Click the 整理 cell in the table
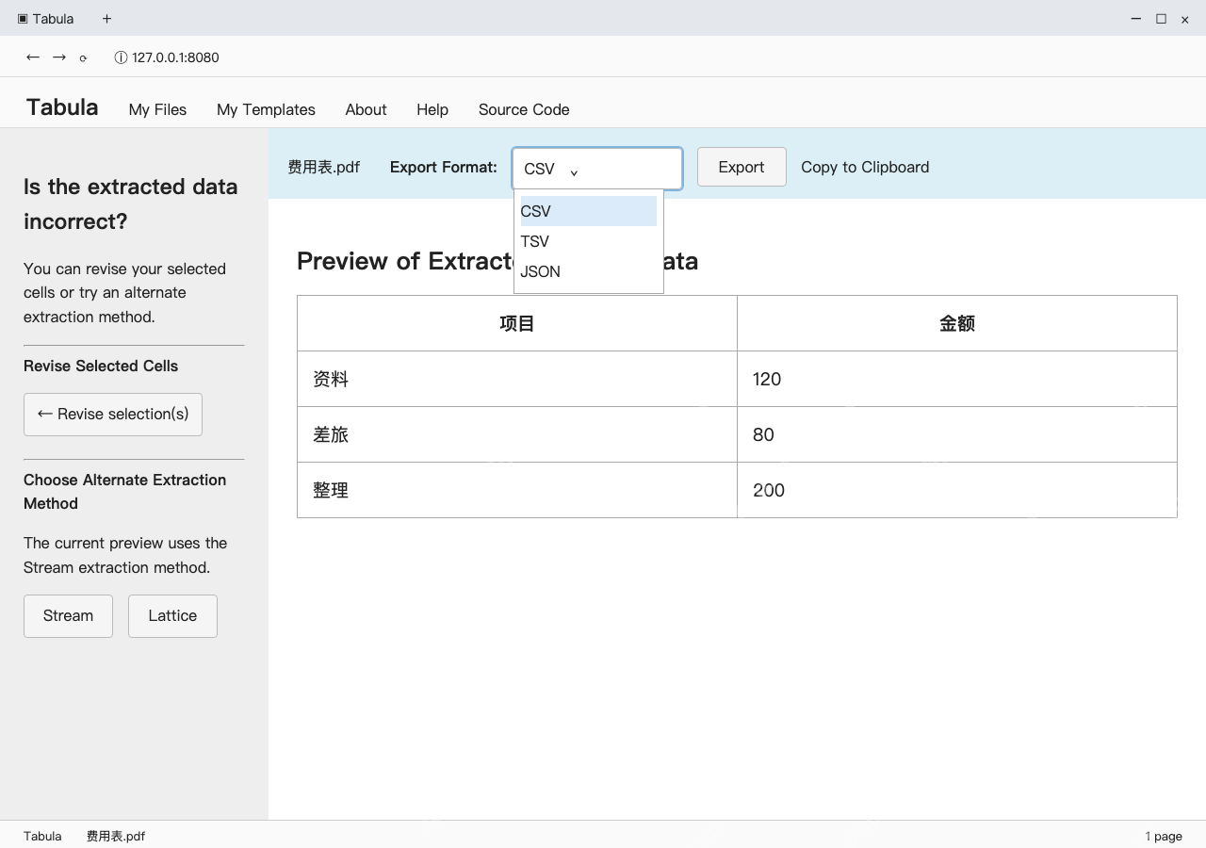Image resolution: width=1206 pixels, height=848 pixels. tap(517, 490)
